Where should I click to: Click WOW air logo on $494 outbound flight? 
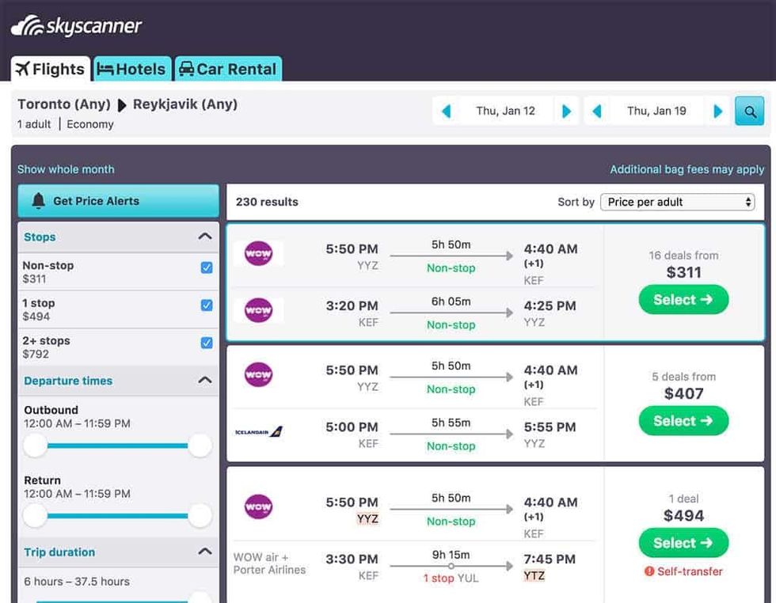pyautogui.click(x=258, y=506)
